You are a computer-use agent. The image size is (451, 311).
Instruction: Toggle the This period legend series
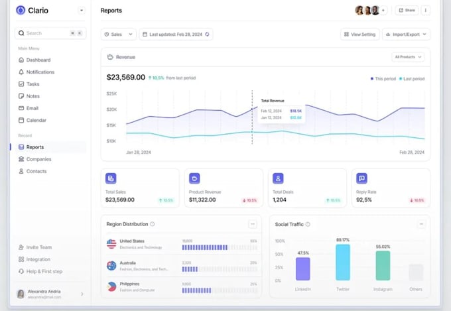coord(383,79)
